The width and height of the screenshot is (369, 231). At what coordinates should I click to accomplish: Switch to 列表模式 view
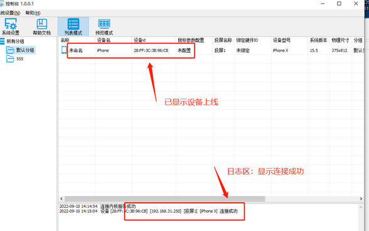tap(73, 26)
